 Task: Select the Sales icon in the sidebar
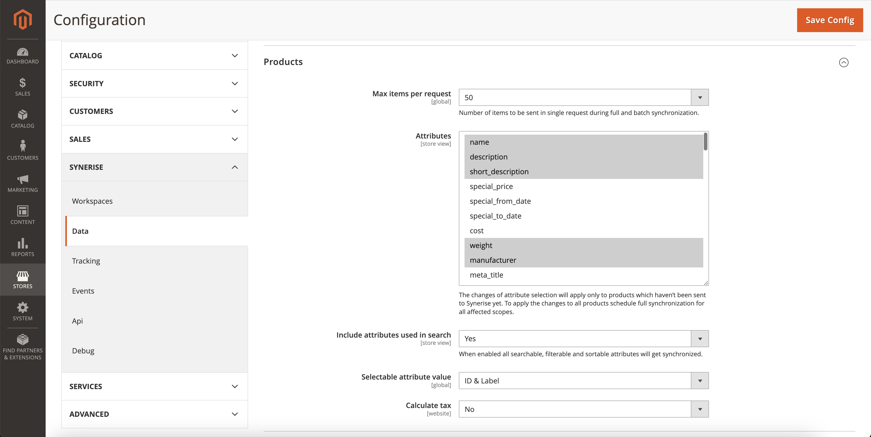[22, 87]
